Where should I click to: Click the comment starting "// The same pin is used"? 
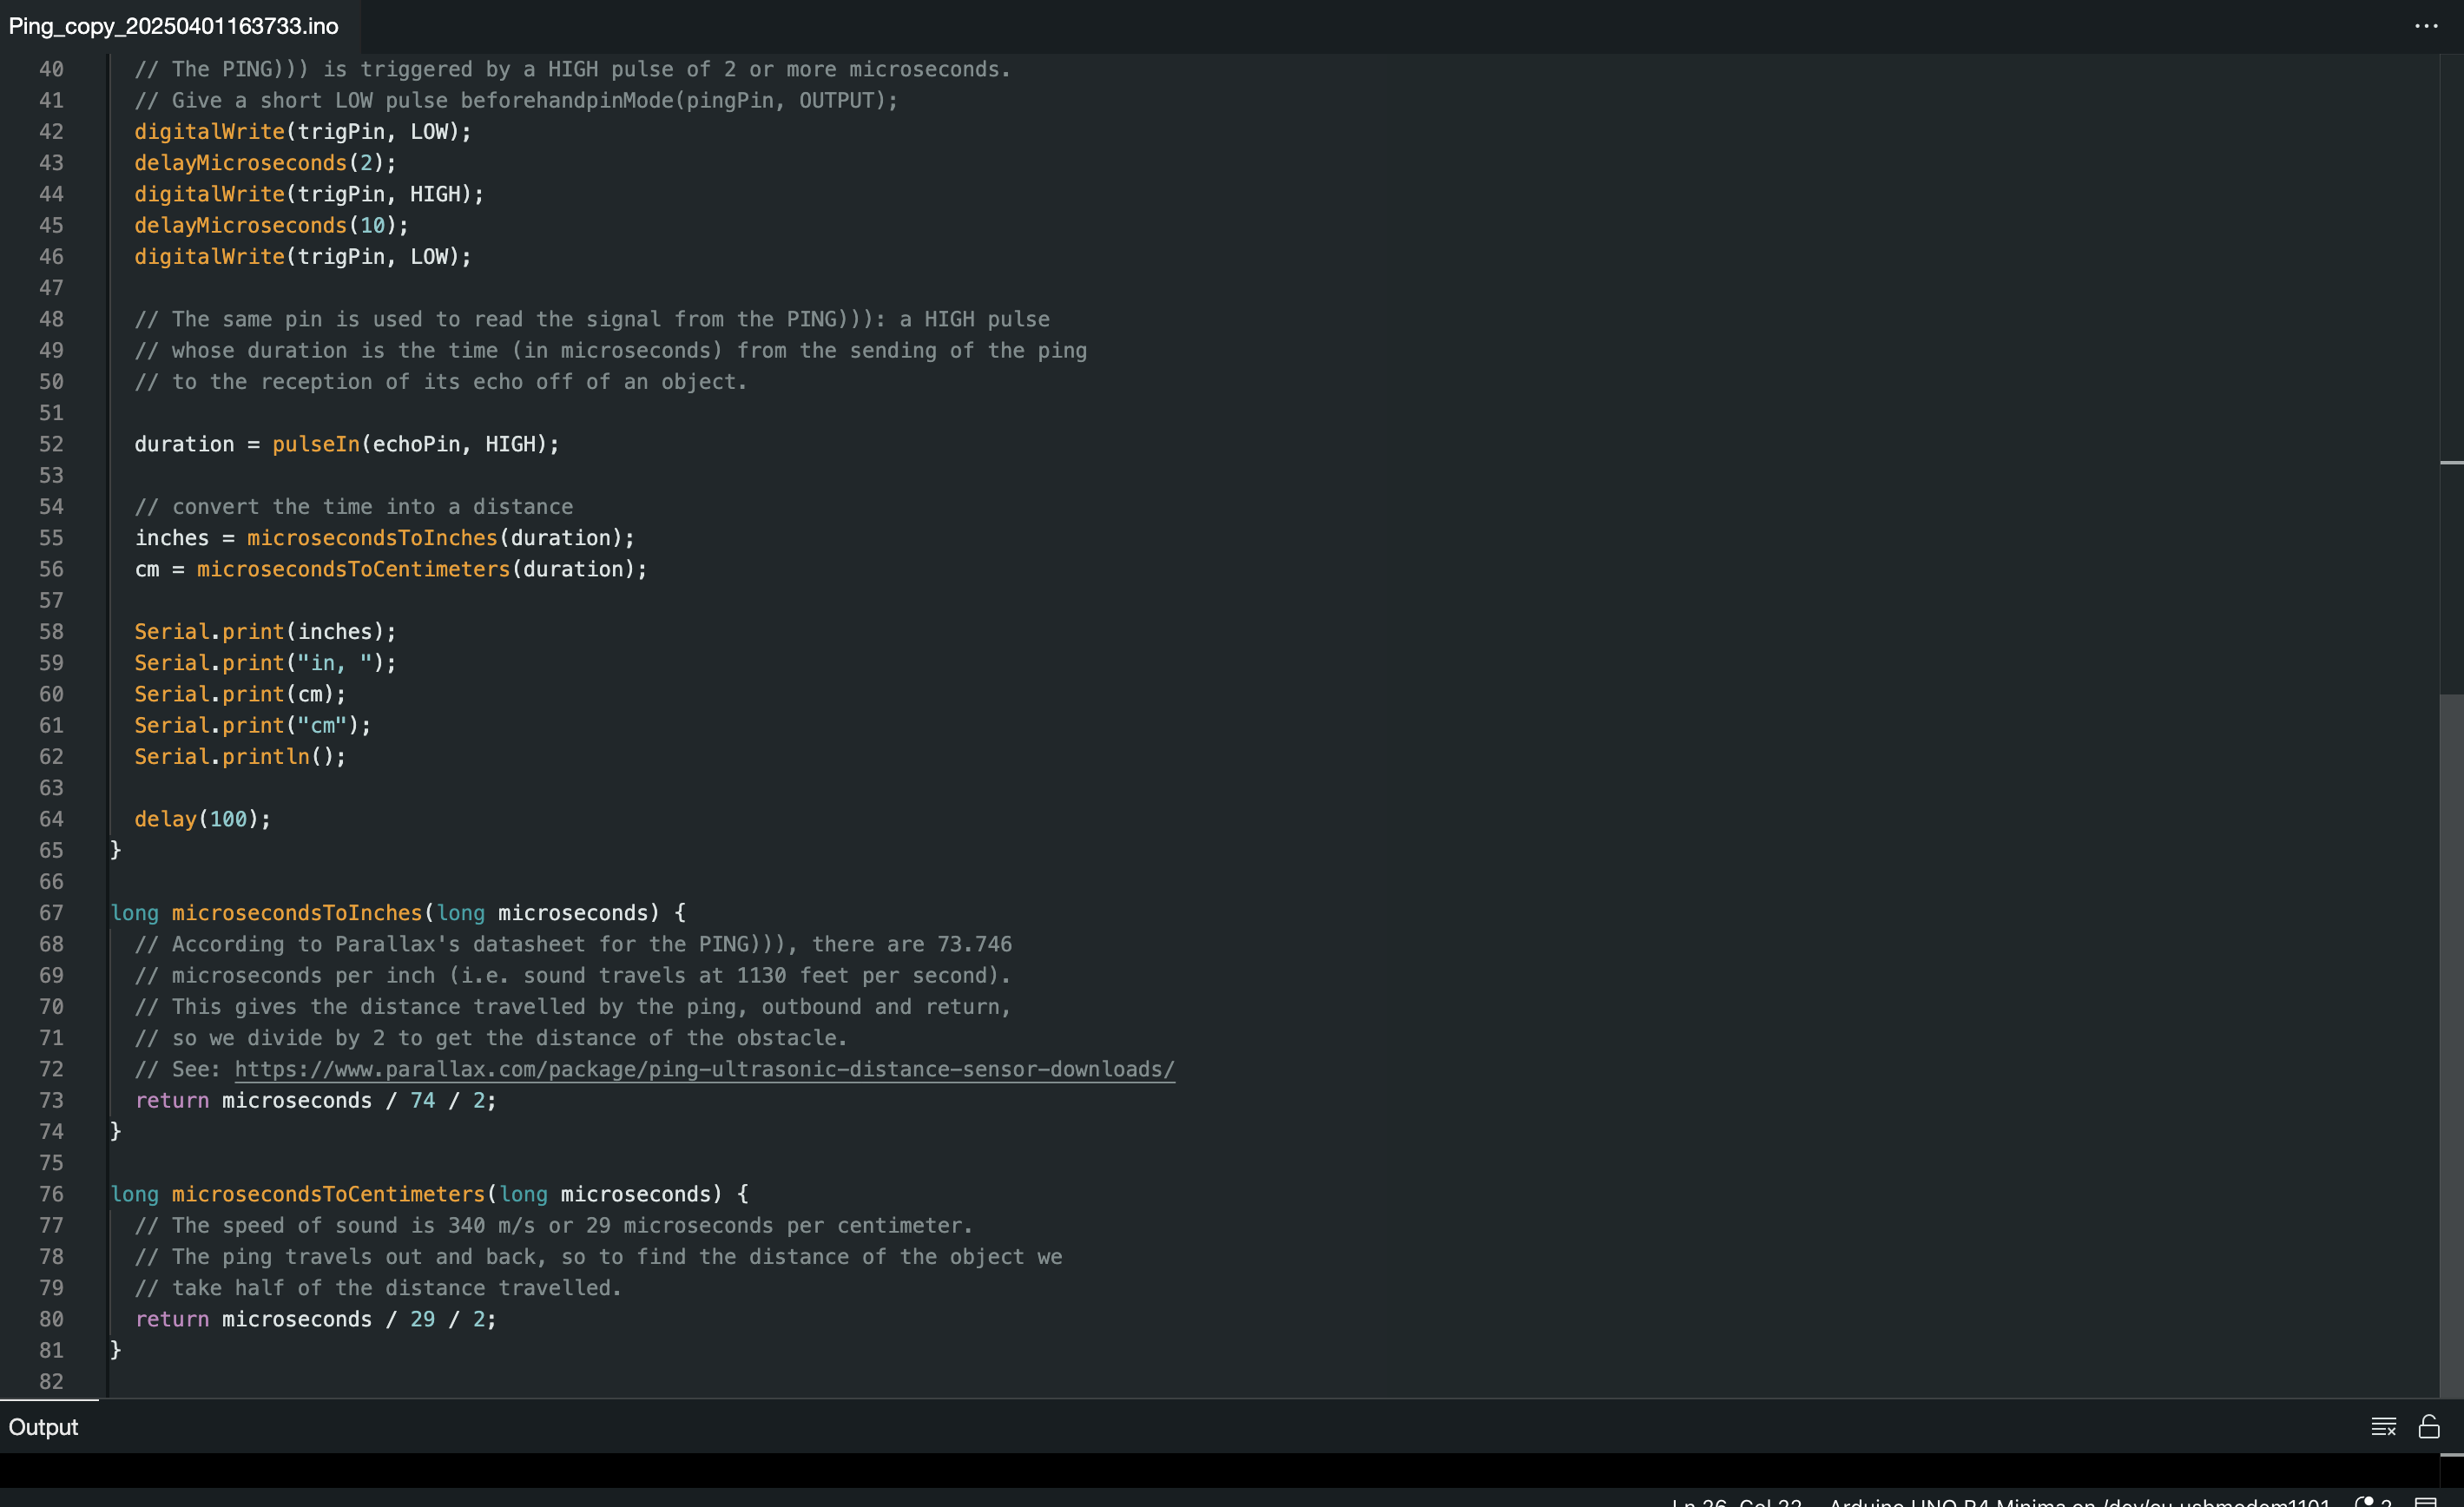592,319
